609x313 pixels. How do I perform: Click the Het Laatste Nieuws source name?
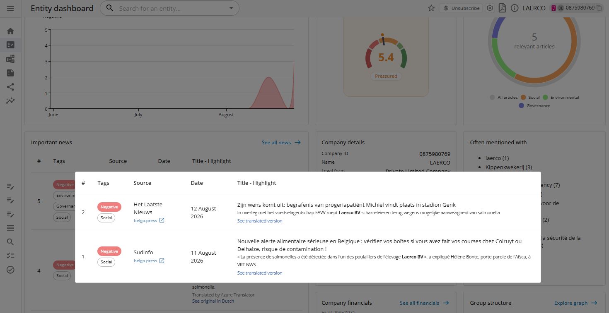click(x=148, y=208)
